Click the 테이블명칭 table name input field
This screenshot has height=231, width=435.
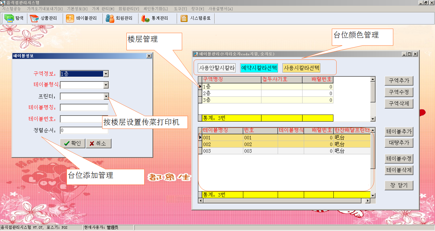click(x=84, y=108)
